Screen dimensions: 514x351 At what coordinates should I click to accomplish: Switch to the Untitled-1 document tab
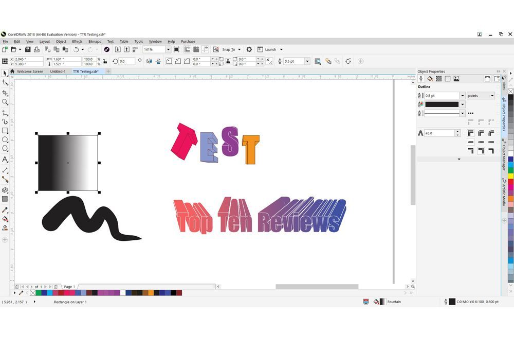point(58,72)
